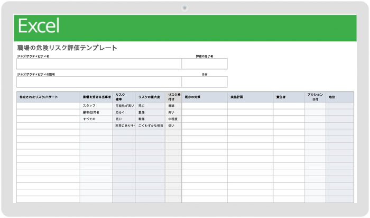Click the 極端 rating cell
The width and height of the screenshot is (370, 218).
coord(173,106)
